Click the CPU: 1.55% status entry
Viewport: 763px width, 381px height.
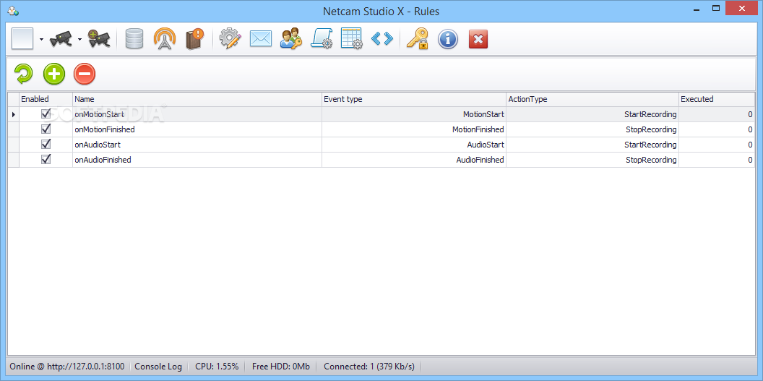[217, 367]
